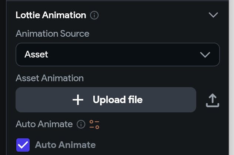The image size is (234, 155).
Task: Click the Lottie Animation section title
Action: pyautogui.click(x=51, y=15)
